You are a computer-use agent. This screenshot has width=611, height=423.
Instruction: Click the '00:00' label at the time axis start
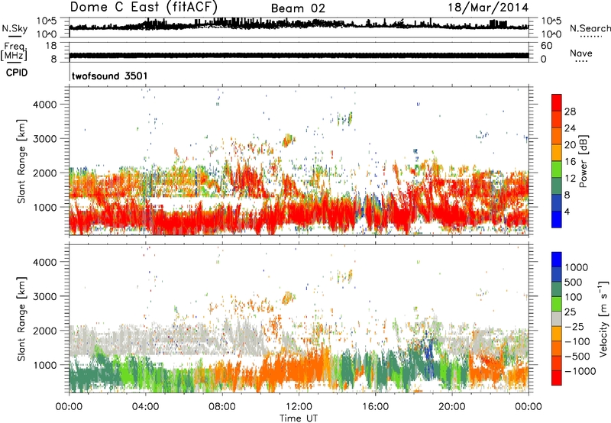pos(69,407)
